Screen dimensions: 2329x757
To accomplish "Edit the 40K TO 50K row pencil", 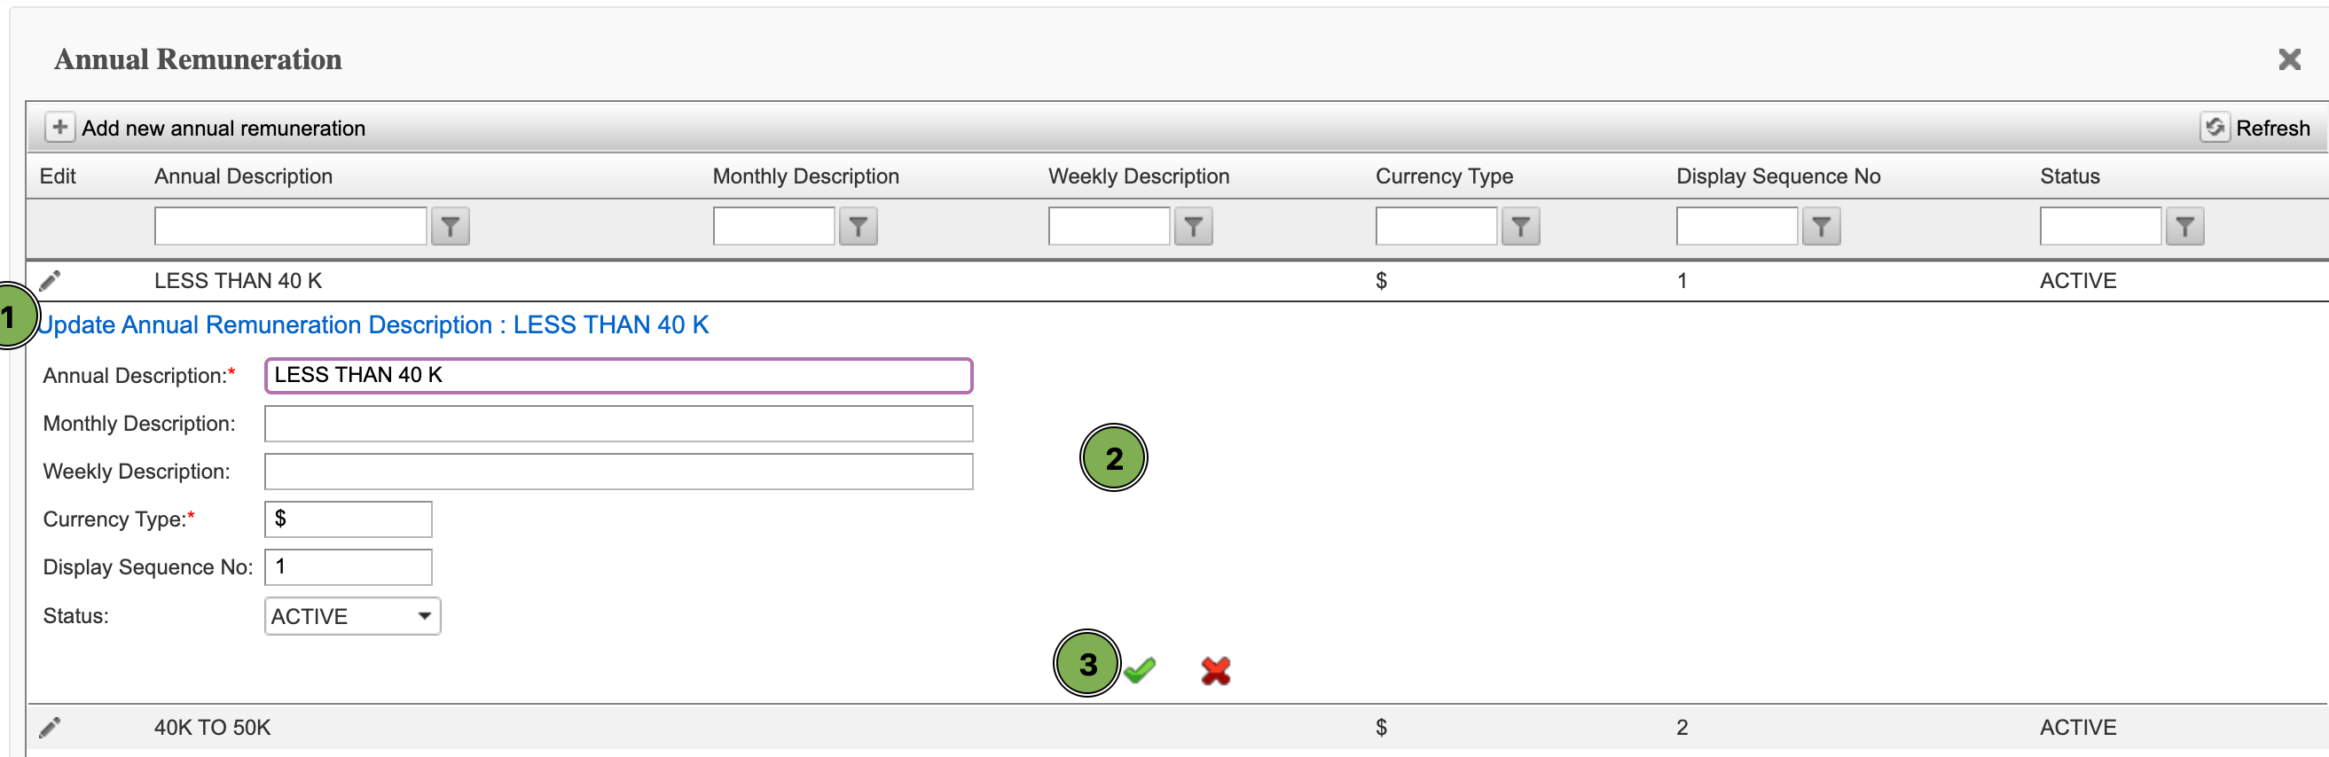I will (51, 727).
